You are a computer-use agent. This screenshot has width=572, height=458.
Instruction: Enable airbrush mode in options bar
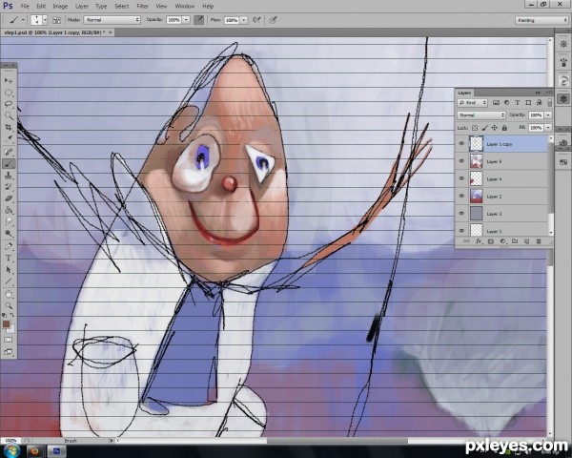tap(256, 20)
